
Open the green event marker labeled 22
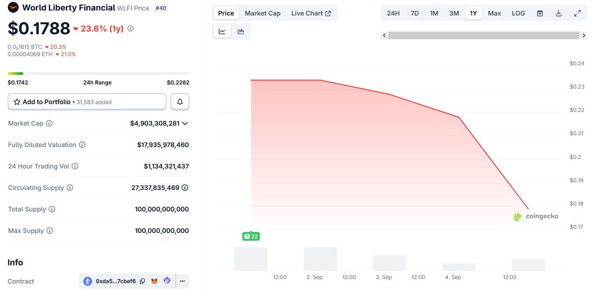coord(251,236)
